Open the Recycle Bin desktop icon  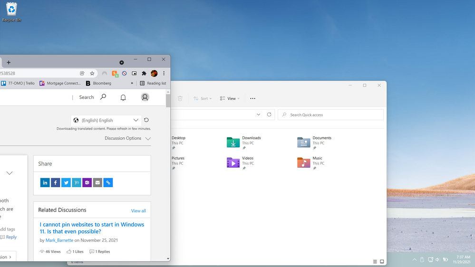tap(11, 12)
